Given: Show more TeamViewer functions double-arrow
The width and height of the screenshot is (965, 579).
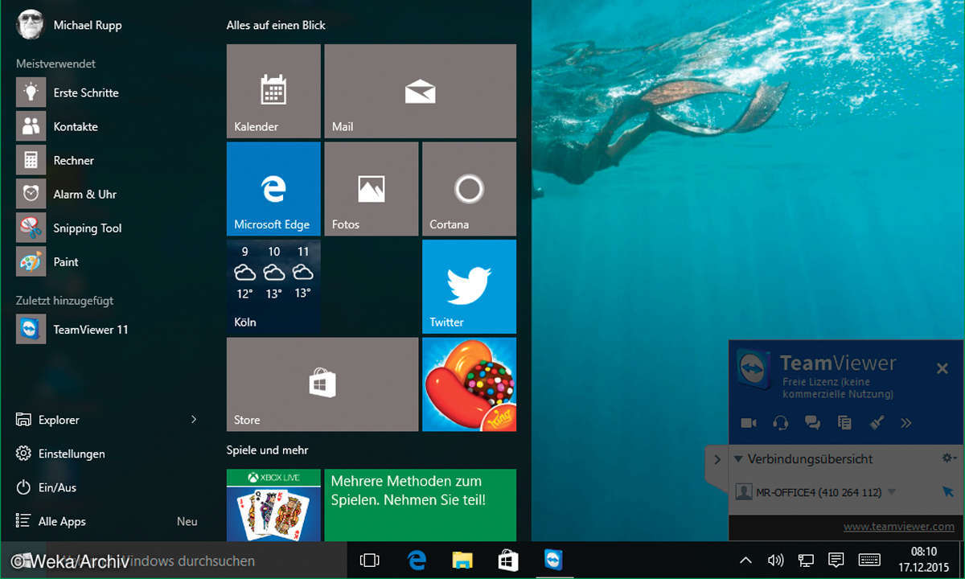Looking at the screenshot, I should pyautogui.click(x=906, y=422).
